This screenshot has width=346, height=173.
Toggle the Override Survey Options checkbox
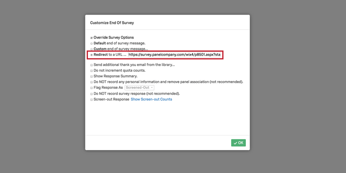(92, 38)
